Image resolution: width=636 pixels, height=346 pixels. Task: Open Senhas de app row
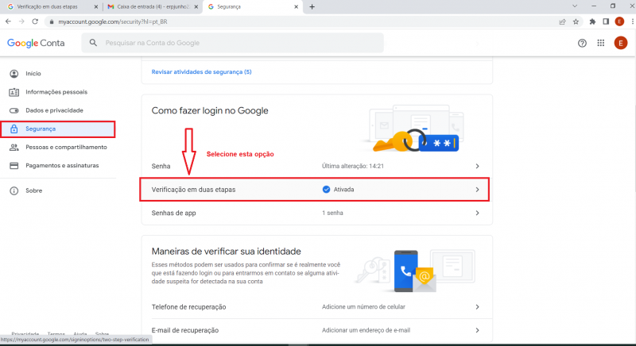(x=316, y=213)
